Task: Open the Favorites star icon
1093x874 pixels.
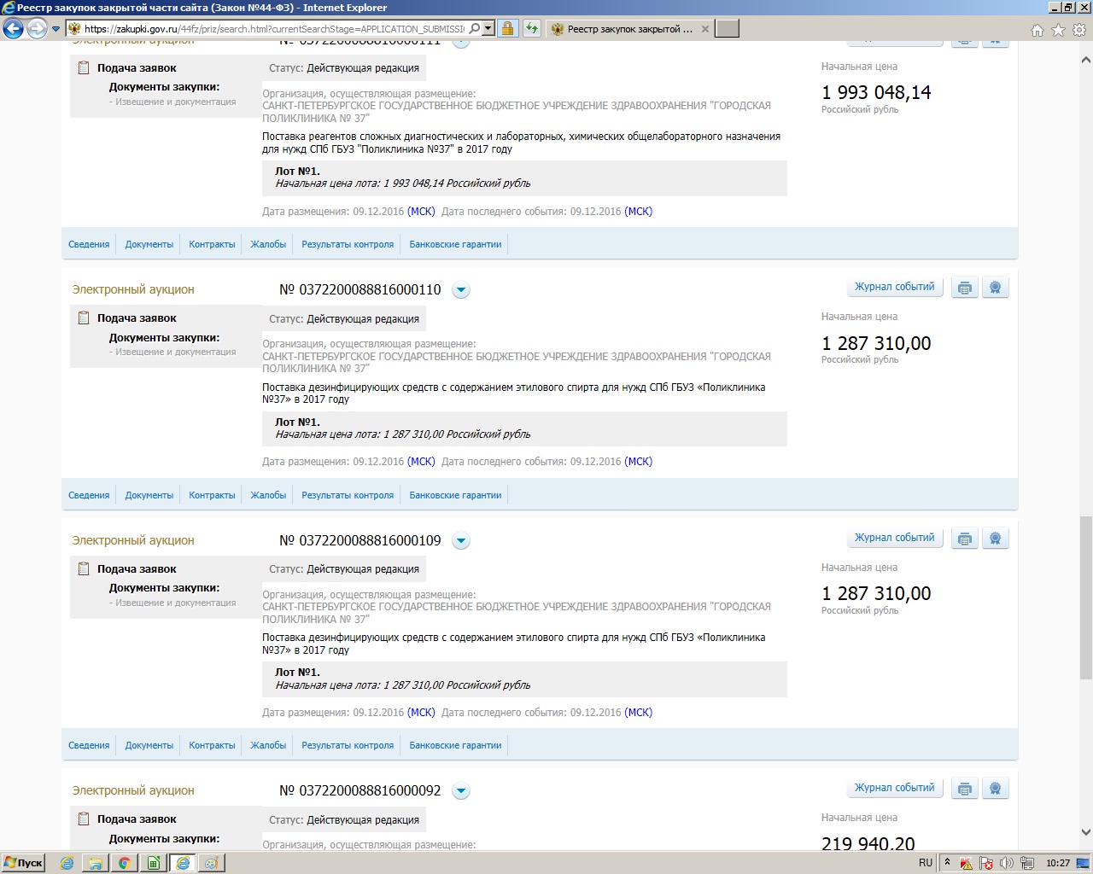Action: point(1058,30)
